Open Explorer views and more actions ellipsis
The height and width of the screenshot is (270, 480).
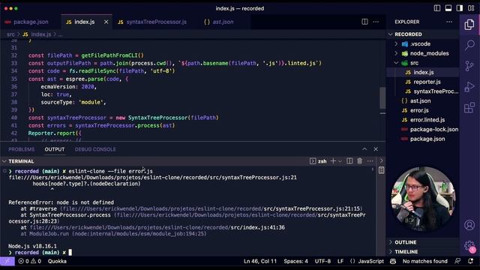449,22
